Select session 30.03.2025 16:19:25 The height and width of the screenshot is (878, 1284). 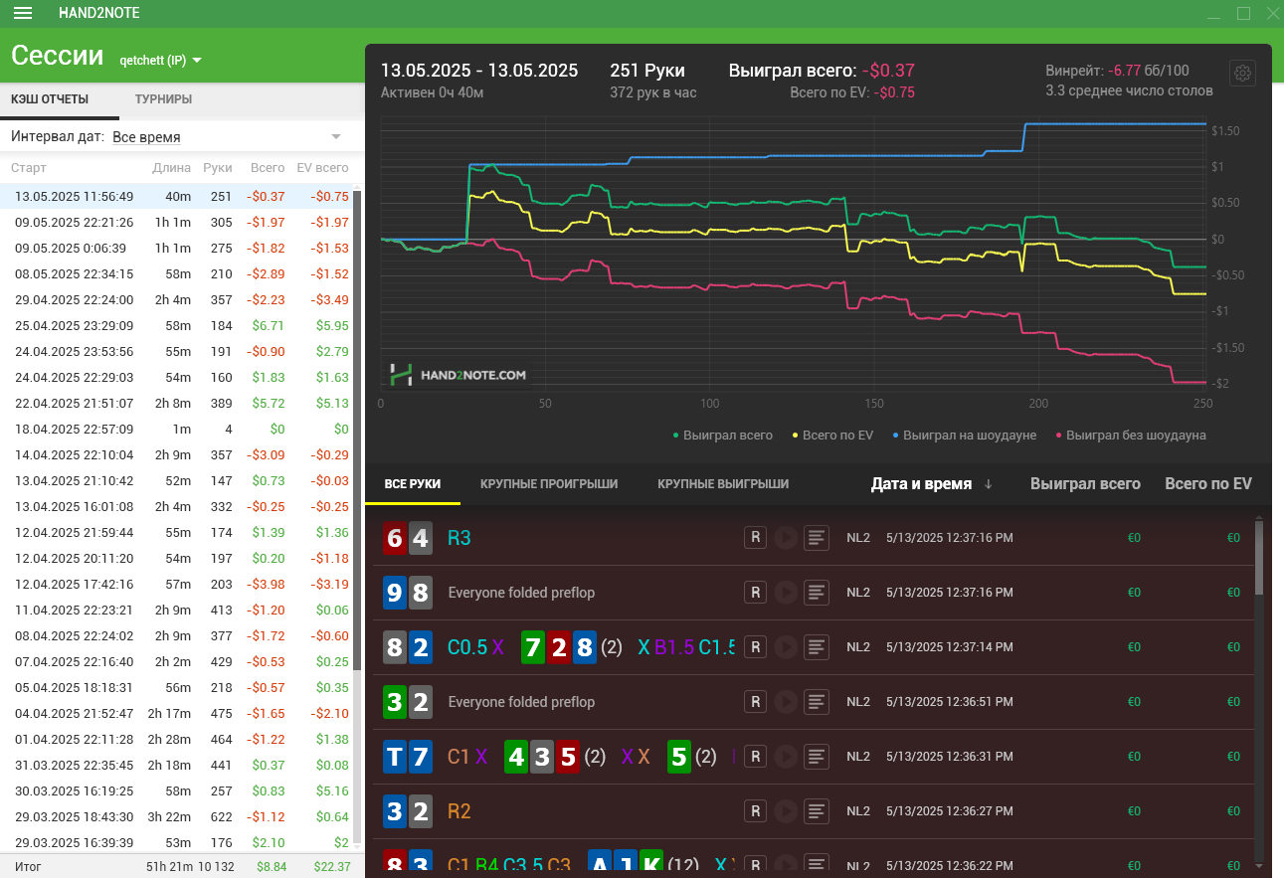(176, 790)
